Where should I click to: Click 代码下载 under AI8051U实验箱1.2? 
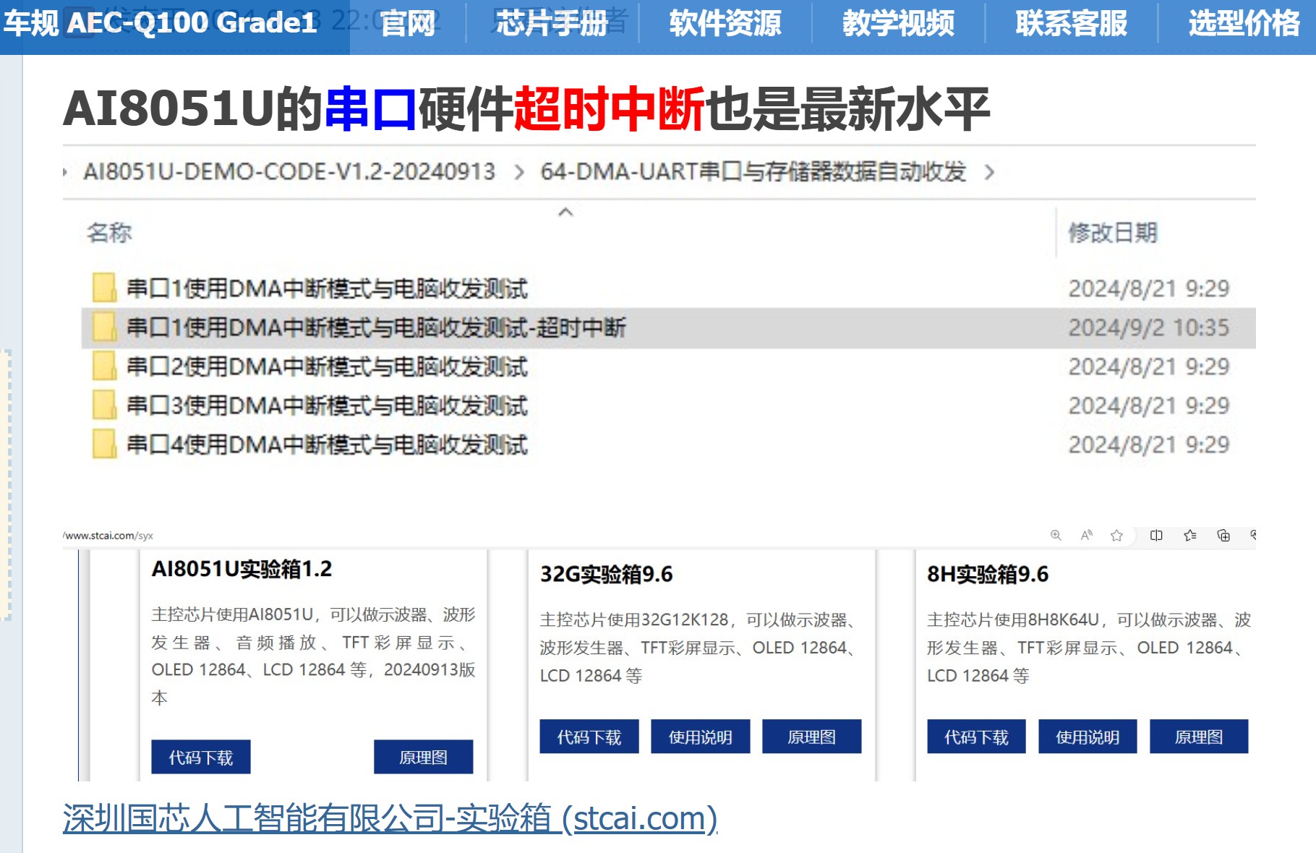point(200,758)
